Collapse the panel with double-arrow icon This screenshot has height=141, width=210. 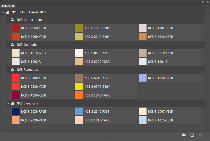[x=203, y=2]
